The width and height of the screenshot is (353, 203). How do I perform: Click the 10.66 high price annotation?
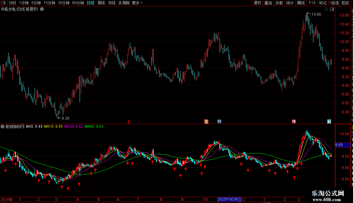pos(316,14)
